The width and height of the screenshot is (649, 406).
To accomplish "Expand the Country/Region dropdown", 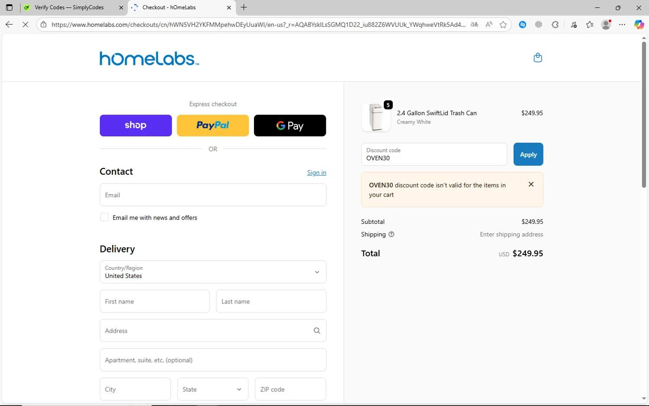I will pos(213,272).
